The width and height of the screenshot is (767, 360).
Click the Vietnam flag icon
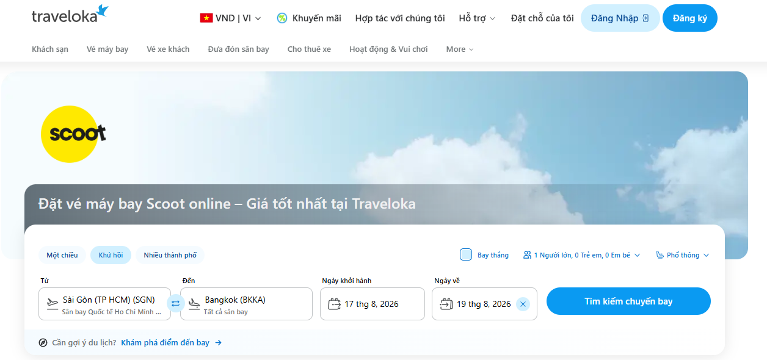click(206, 18)
